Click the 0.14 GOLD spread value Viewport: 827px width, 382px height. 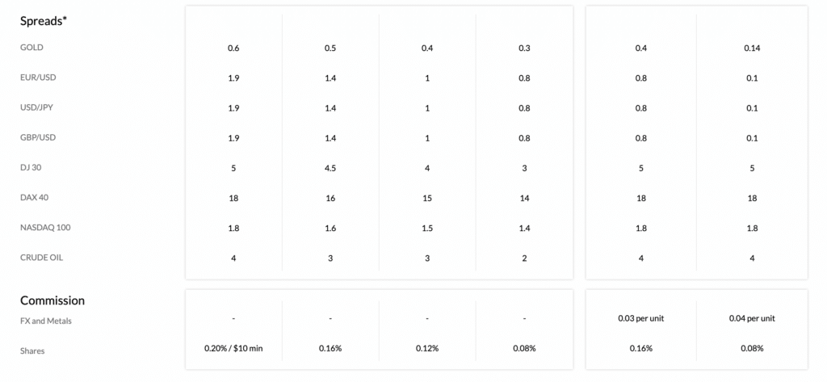[x=752, y=48]
